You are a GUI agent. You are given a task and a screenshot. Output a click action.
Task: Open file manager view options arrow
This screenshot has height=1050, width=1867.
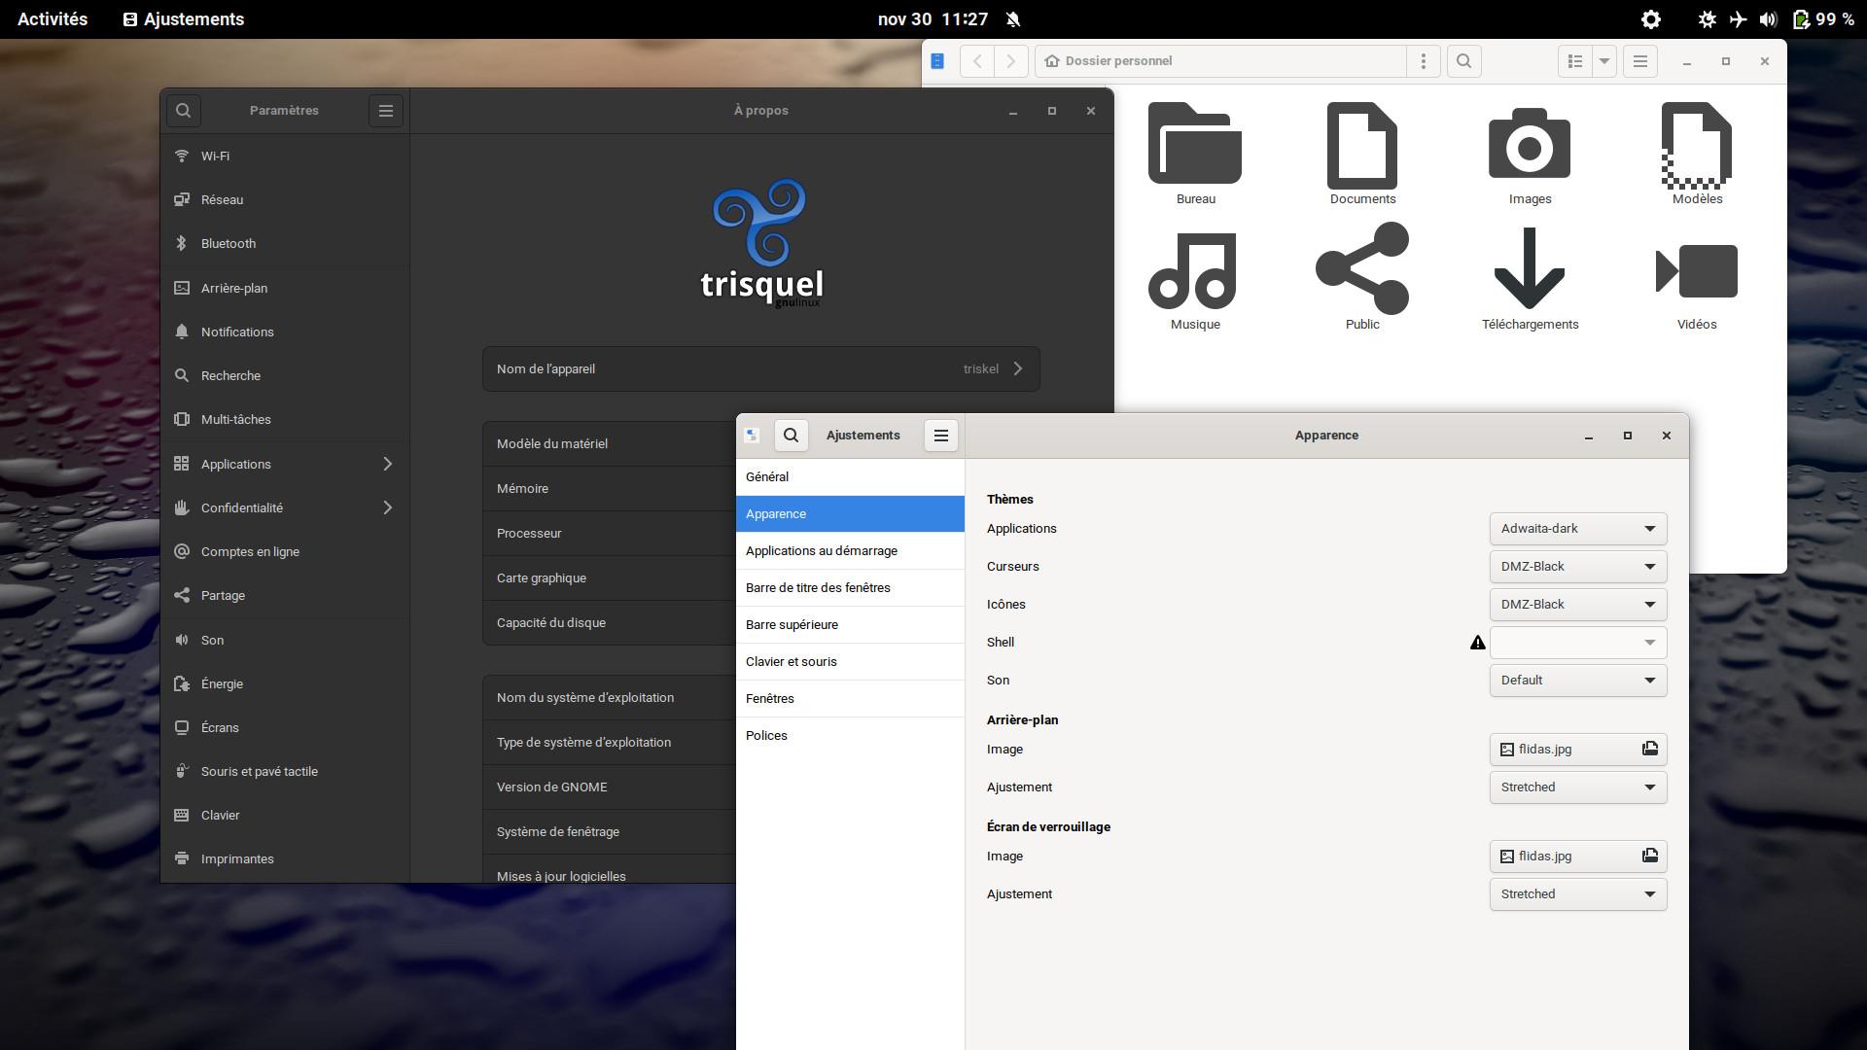pyautogui.click(x=1604, y=61)
